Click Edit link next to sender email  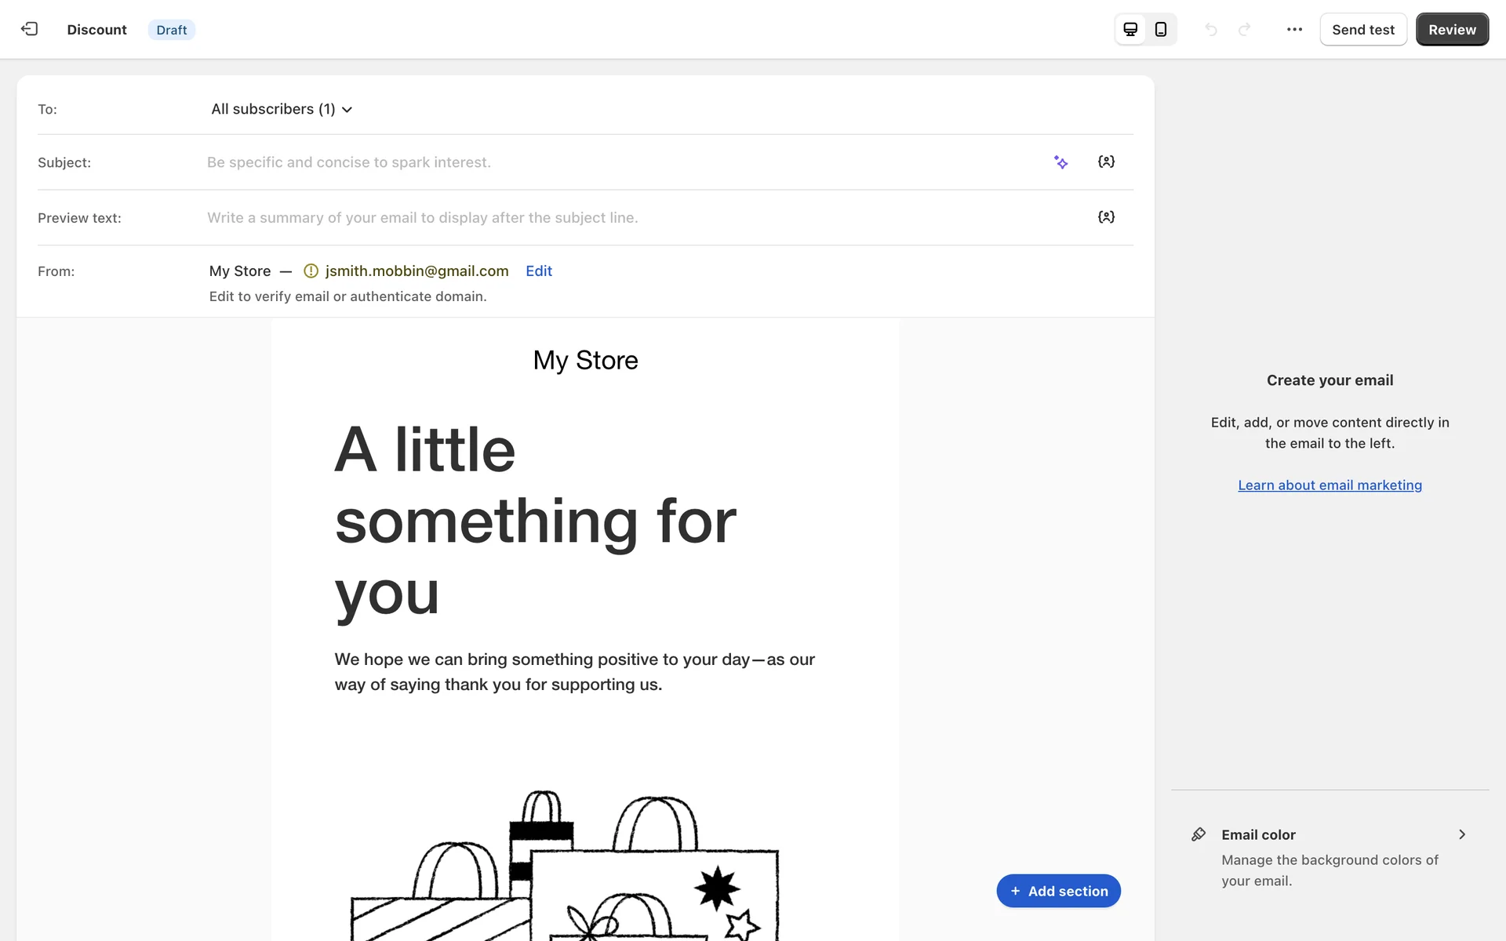(538, 271)
